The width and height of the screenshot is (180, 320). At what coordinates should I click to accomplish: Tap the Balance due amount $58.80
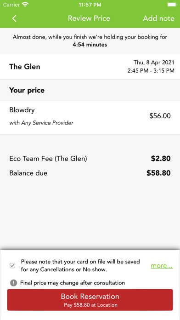(x=158, y=173)
